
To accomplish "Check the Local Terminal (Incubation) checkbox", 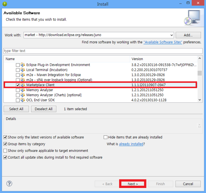I will coord(18,70).
